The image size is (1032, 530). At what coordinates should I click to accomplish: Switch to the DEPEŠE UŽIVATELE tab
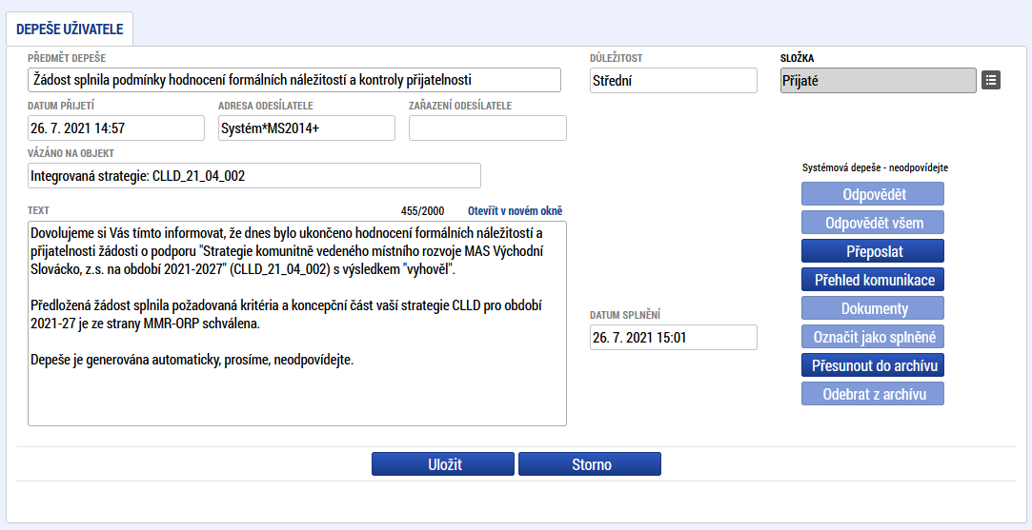coord(70,29)
